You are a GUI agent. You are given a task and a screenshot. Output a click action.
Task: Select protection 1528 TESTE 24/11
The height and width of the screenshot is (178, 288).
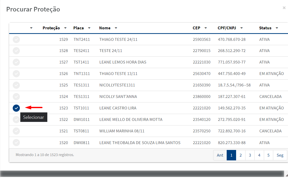tap(16, 51)
